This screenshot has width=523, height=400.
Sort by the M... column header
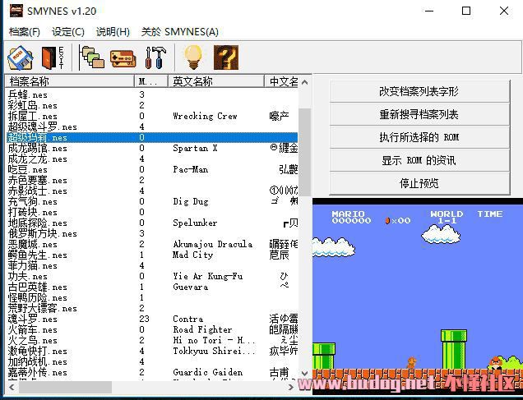[x=151, y=81]
